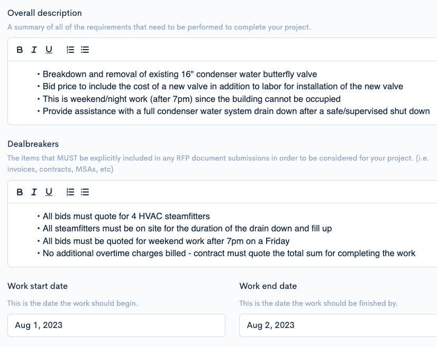Toggle Underline in Overall description toolbar

point(49,50)
